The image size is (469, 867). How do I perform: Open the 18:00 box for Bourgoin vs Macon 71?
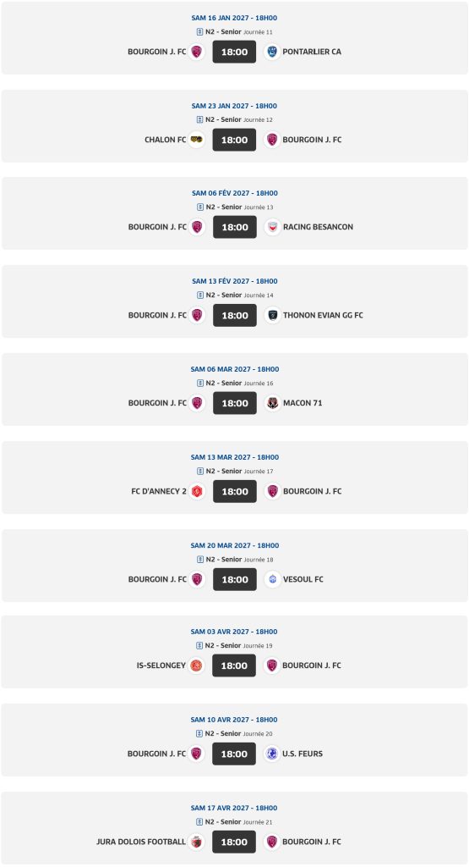pos(235,403)
